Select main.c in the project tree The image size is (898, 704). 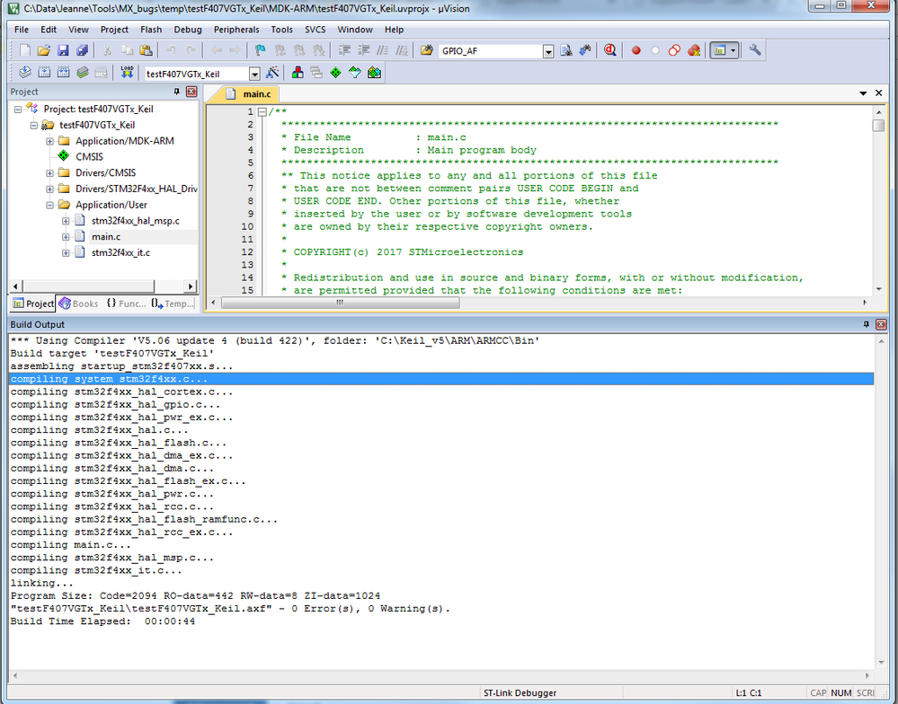click(106, 237)
